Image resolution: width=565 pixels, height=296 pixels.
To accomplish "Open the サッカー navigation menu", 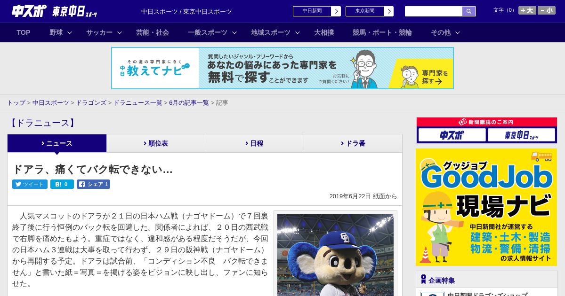I will pos(99,32).
